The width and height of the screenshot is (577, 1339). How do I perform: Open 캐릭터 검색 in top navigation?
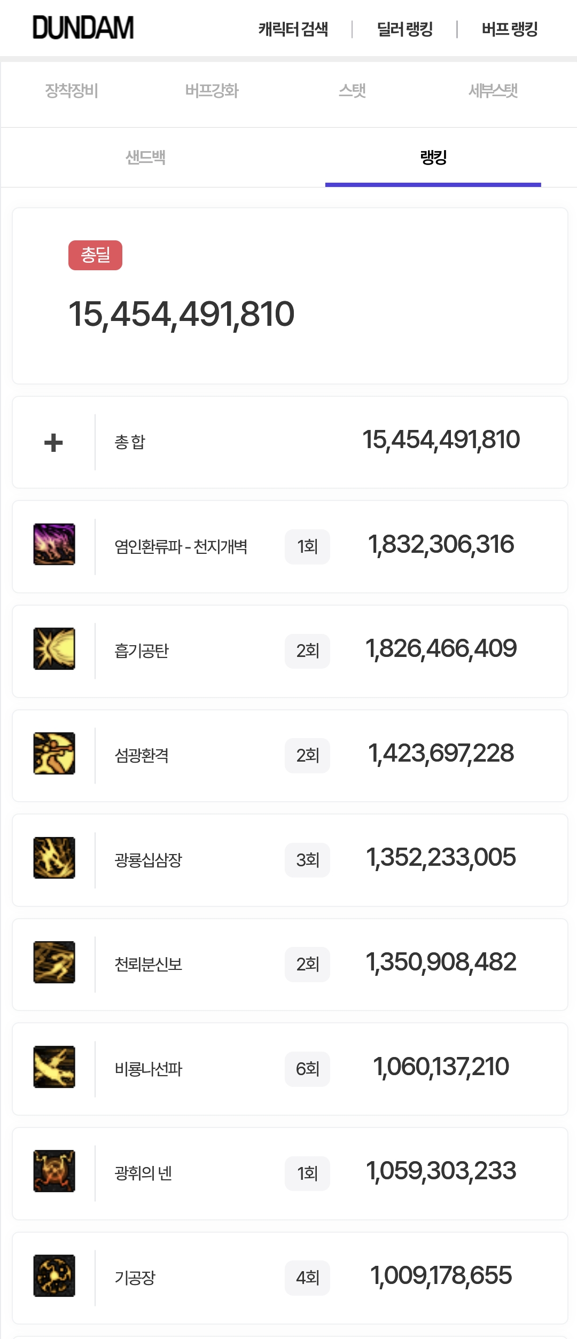coord(293,29)
